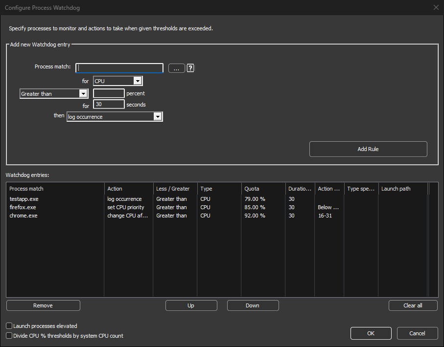
Task: Click the percent threshold input field
Action: coord(109,93)
